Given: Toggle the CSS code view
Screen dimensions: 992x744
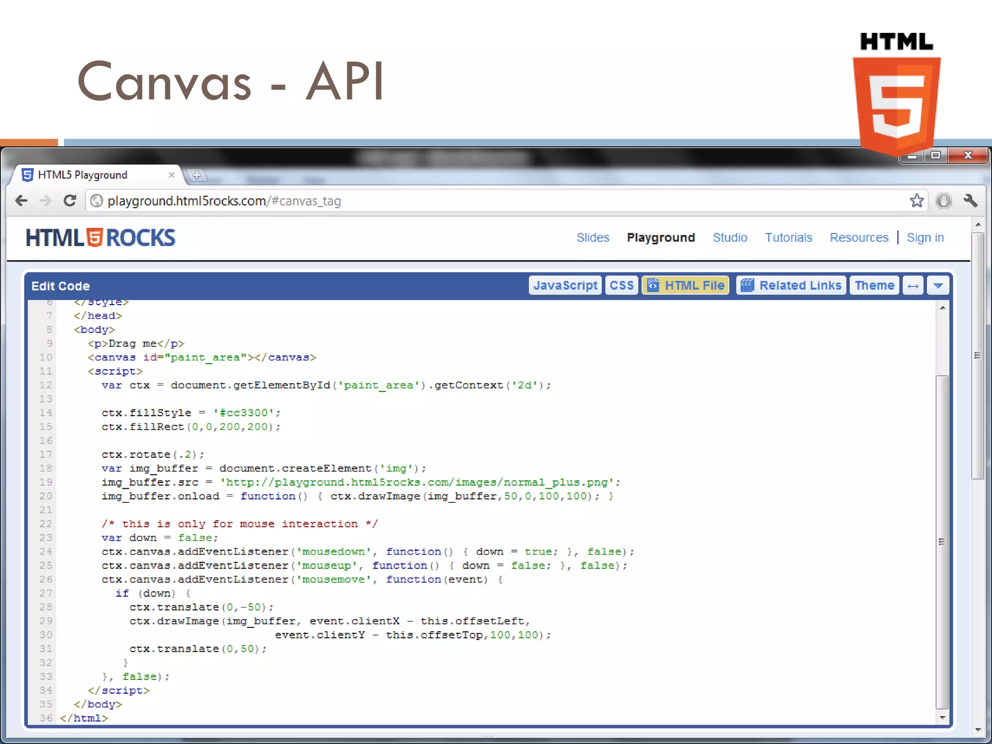Looking at the screenshot, I should 621,285.
